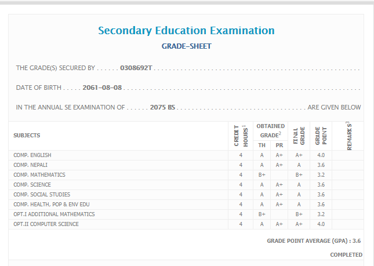Click the COMPLETED status text

[x=346, y=255]
